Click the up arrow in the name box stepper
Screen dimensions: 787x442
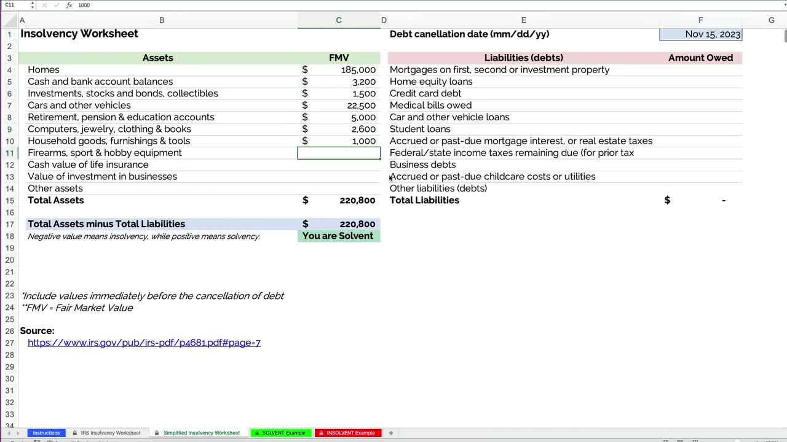point(32,3)
